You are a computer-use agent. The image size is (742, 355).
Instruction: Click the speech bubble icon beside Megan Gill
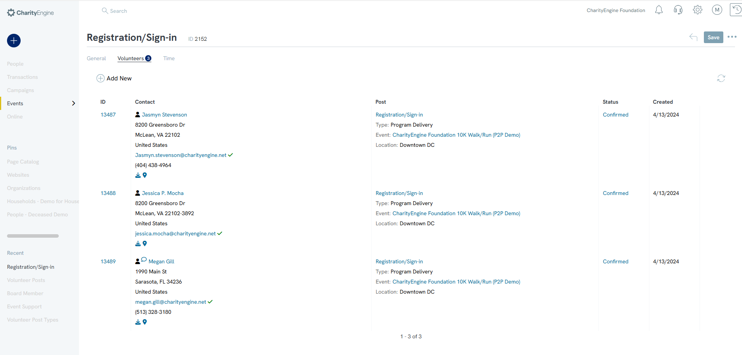[144, 260]
